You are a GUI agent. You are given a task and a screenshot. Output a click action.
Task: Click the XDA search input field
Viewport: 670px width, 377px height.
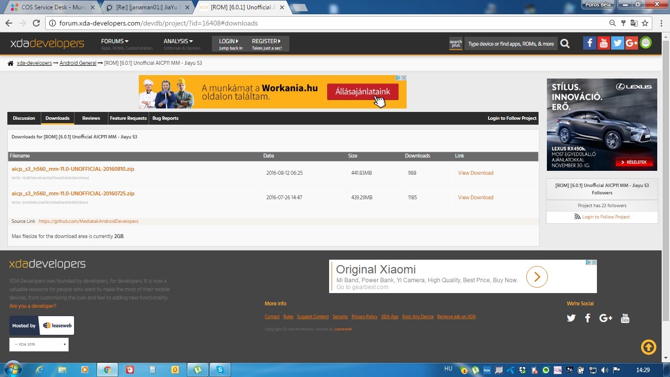click(511, 44)
